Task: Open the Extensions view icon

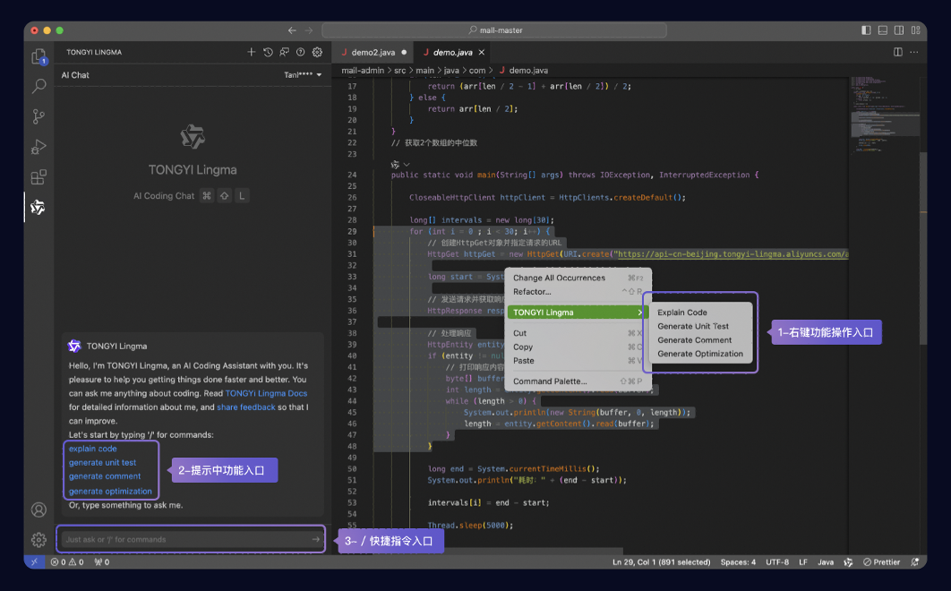Action: tap(39, 177)
